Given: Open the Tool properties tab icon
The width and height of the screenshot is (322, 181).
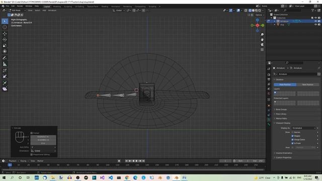Looking at the screenshot, I should pos(269,69).
